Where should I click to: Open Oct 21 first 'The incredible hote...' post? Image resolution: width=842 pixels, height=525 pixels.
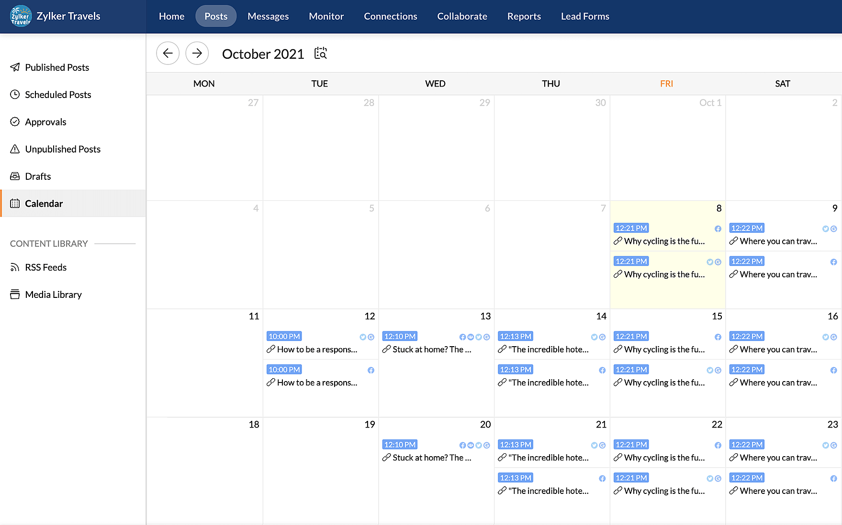click(549, 458)
